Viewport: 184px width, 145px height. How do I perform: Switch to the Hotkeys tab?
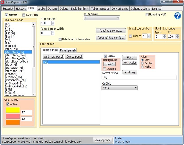coord(21,9)
